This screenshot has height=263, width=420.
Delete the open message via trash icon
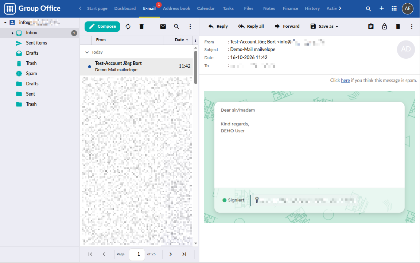point(398,26)
